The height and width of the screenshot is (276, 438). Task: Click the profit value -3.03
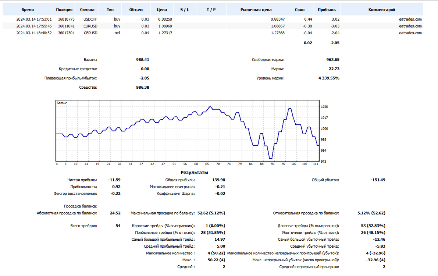[335, 26]
